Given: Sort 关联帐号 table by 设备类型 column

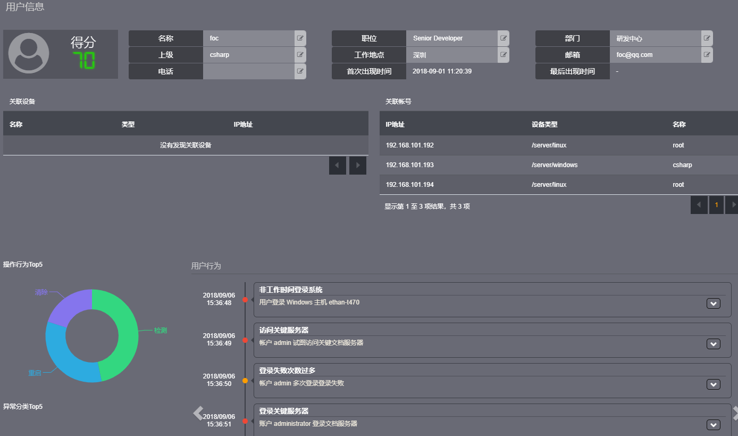Looking at the screenshot, I should pyautogui.click(x=544, y=125).
